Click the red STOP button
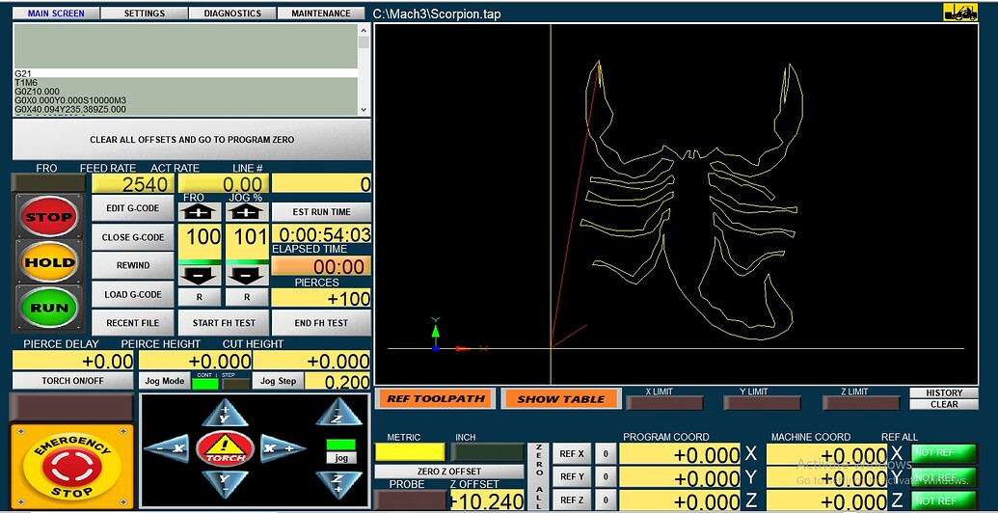 (x=49, y=216)
